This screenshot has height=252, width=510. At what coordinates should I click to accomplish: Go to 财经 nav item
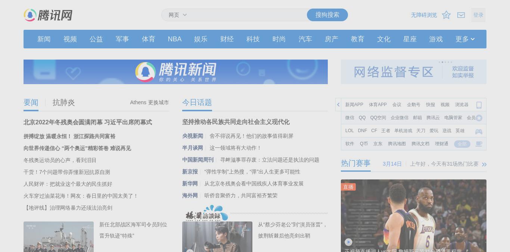tap(227, 39)
